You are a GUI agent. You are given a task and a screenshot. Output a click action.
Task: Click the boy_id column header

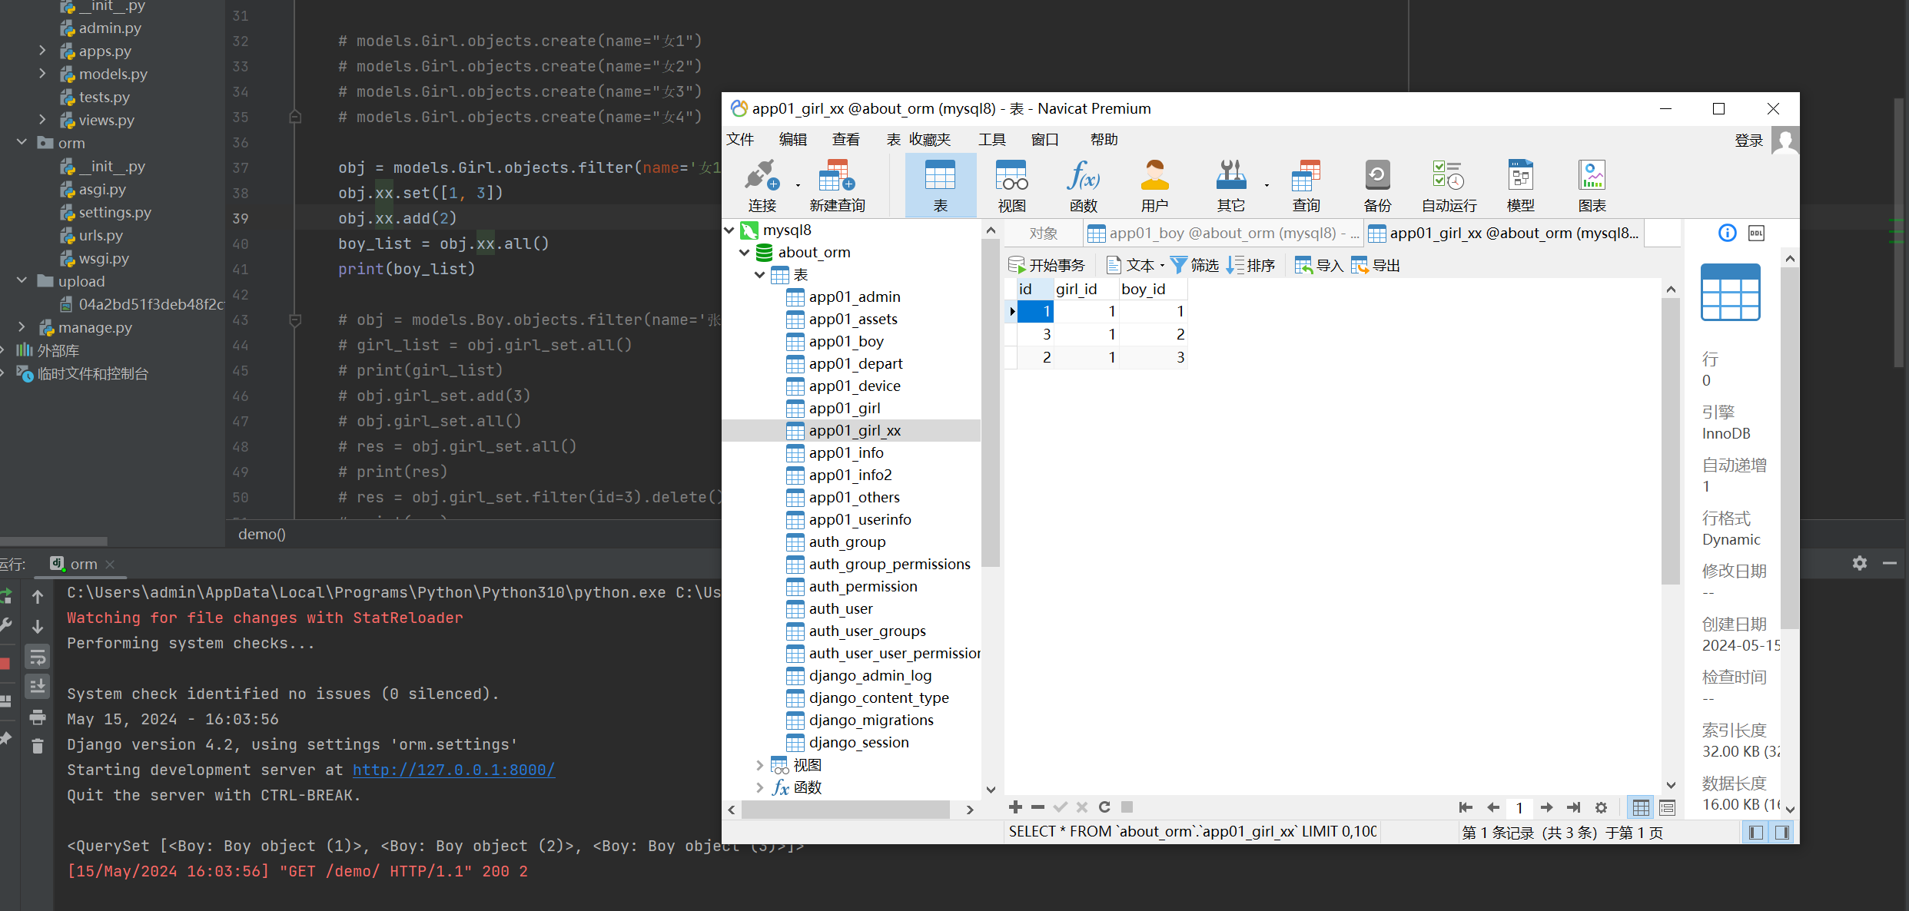1153,289
